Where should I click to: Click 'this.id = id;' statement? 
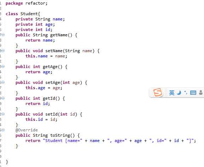tap(41, 119)
